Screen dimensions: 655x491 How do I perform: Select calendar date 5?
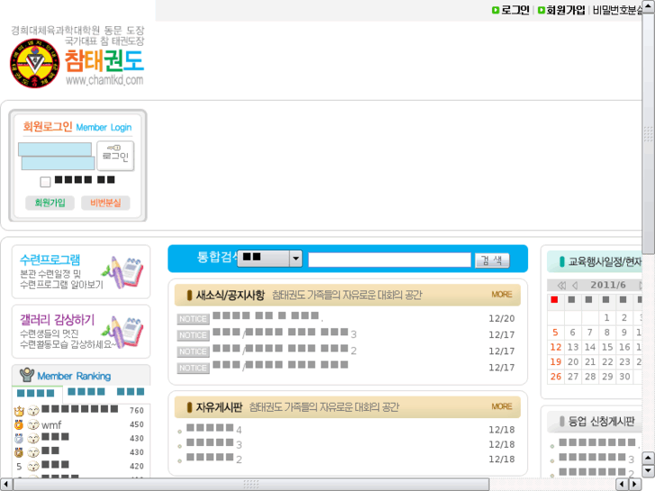[555, 332]
